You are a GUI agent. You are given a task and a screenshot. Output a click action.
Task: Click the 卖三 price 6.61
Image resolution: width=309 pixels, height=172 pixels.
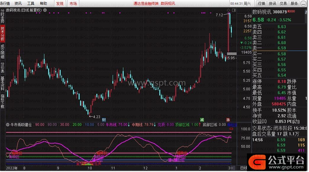click(282, 37)
